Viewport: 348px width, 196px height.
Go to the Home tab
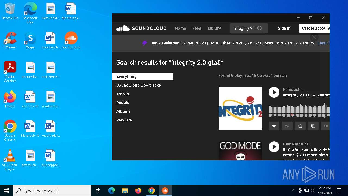pos(181,28)
